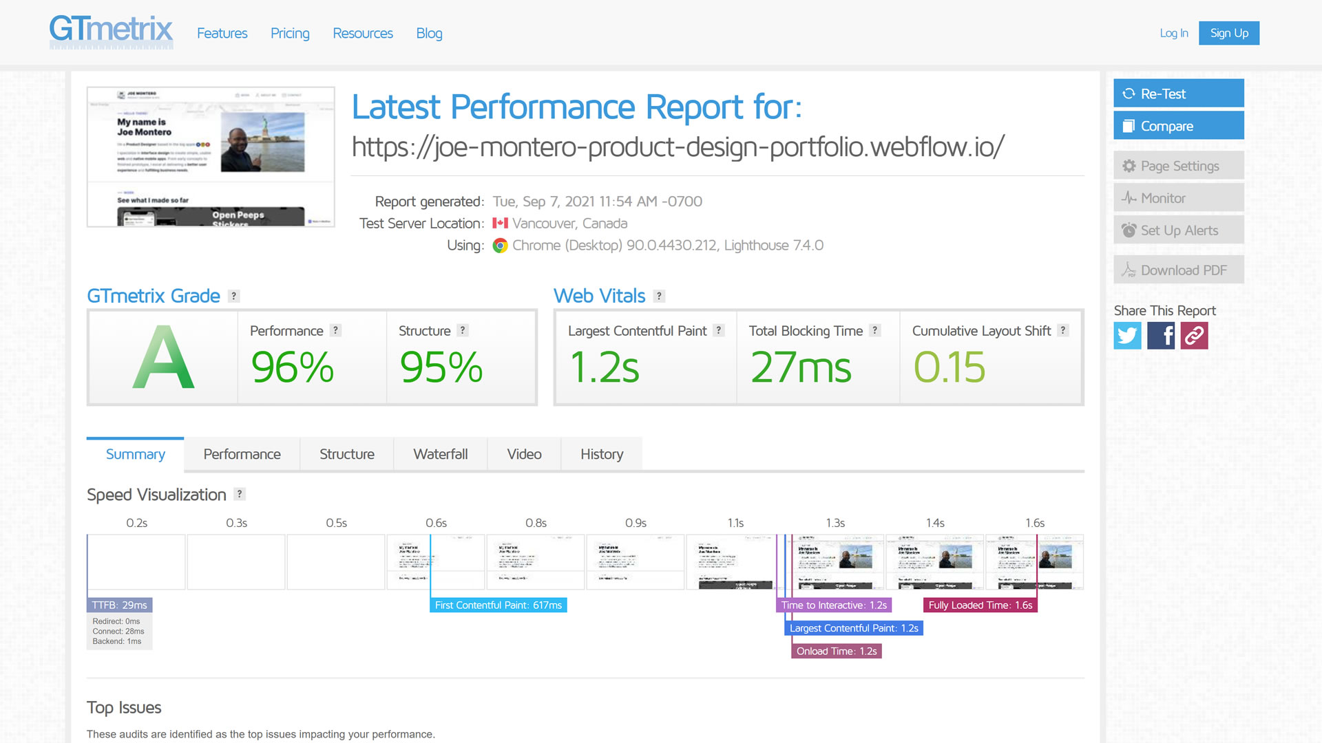The height and width of the screenshot is (743, 1322).
Task: Click the 27ms blocking time value
Action: coord(801,367)
